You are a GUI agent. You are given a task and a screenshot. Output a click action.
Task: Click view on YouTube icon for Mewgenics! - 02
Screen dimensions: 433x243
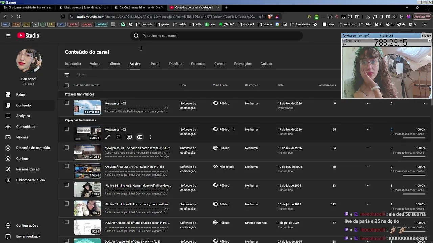(x=140, y=137)
